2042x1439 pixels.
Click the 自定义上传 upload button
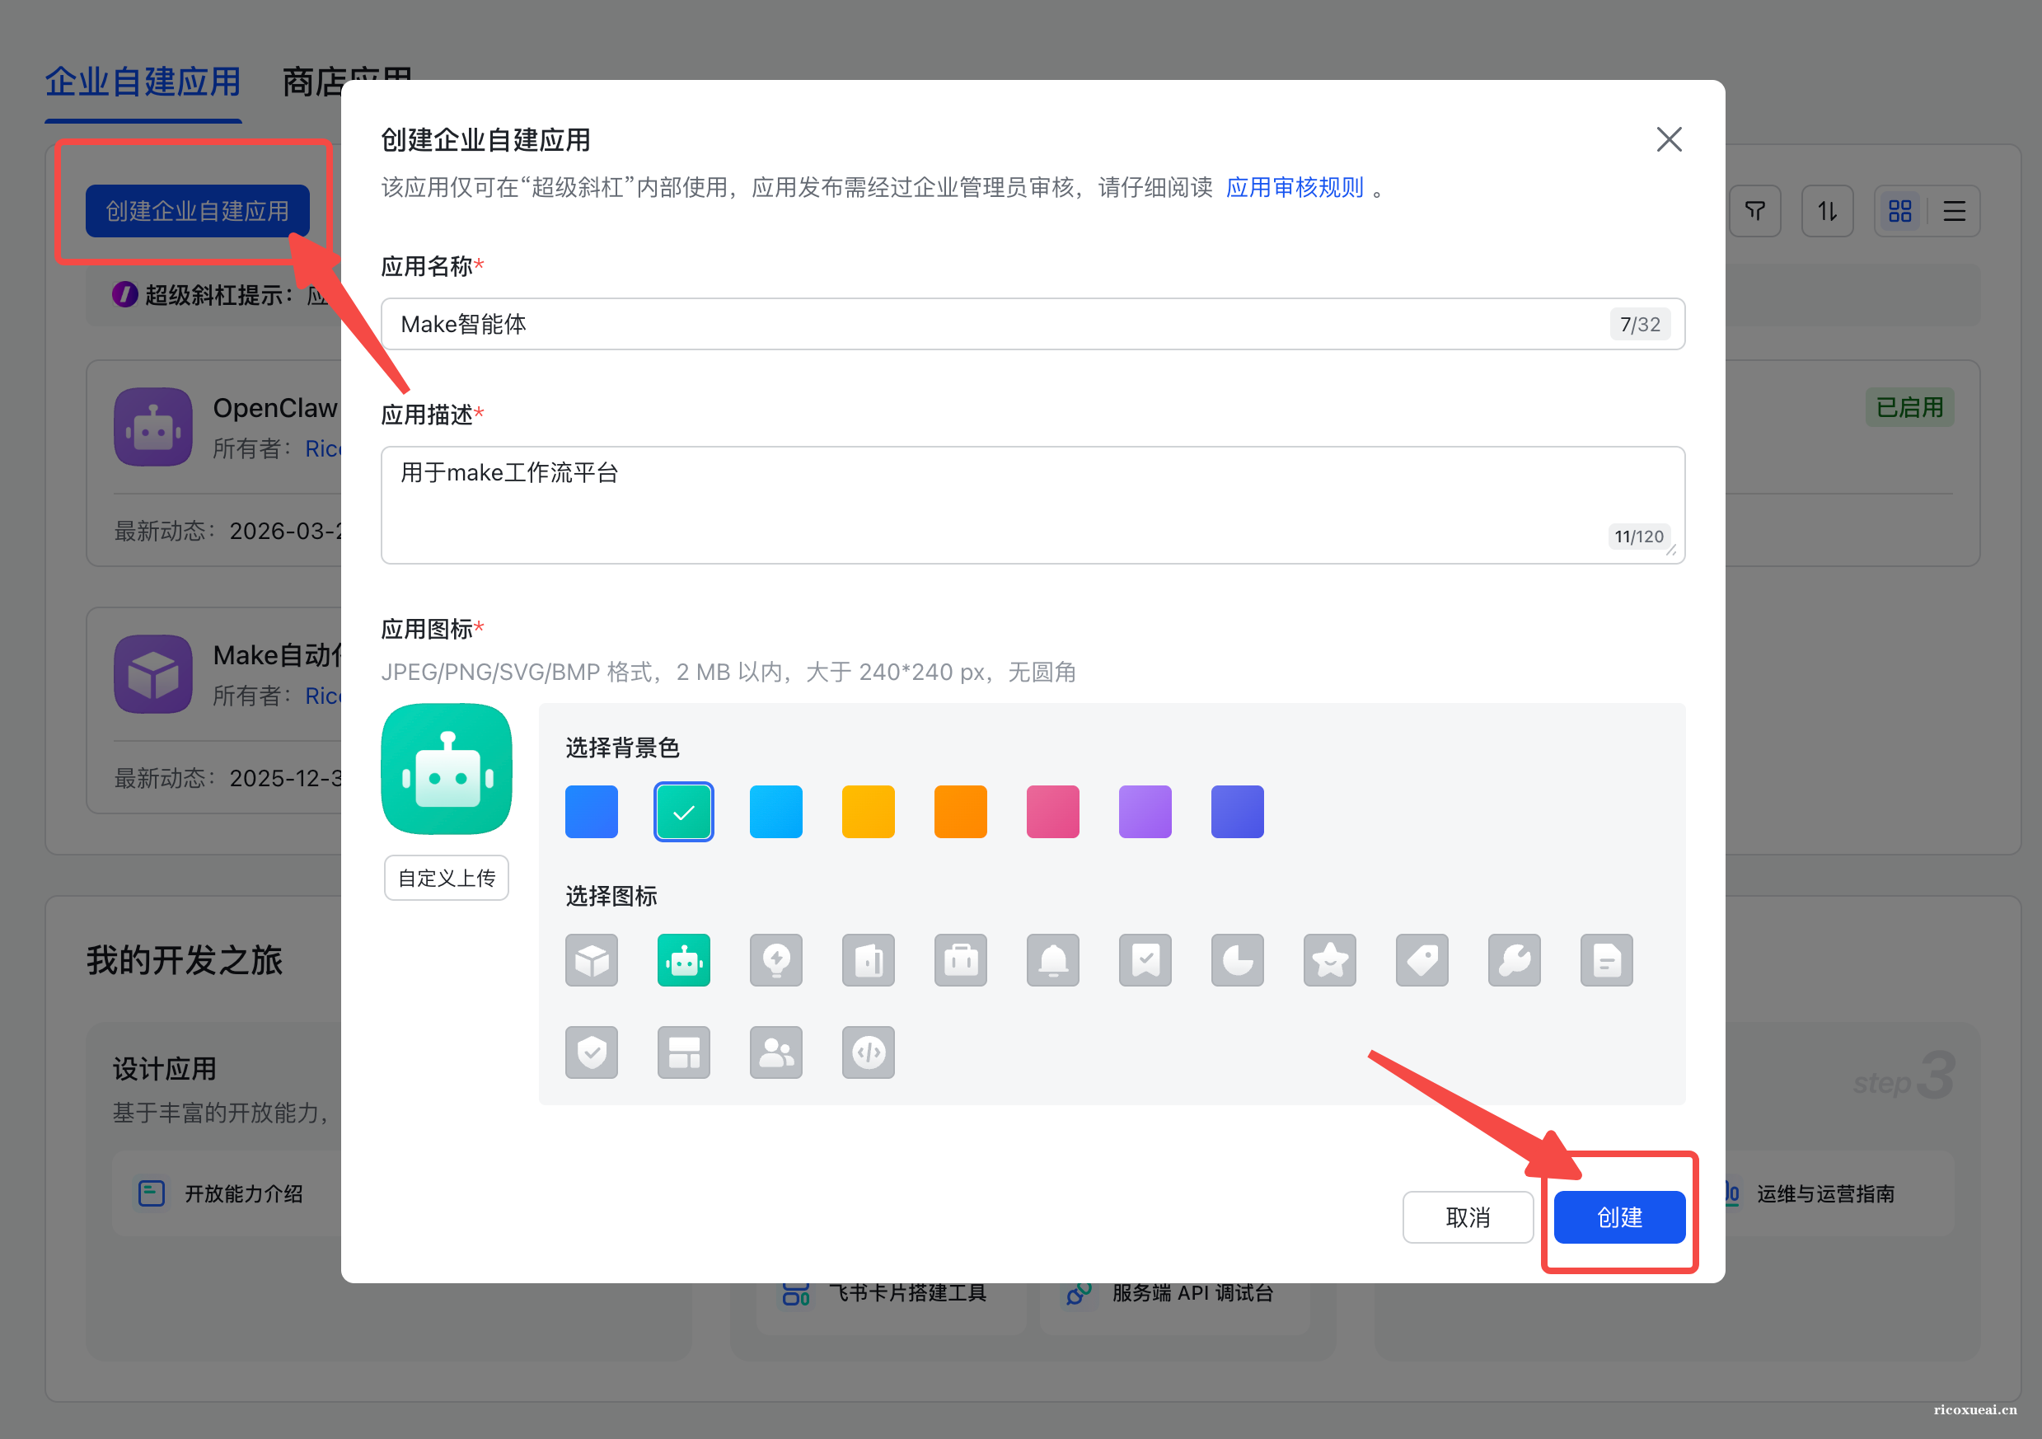tap(446, 877)
